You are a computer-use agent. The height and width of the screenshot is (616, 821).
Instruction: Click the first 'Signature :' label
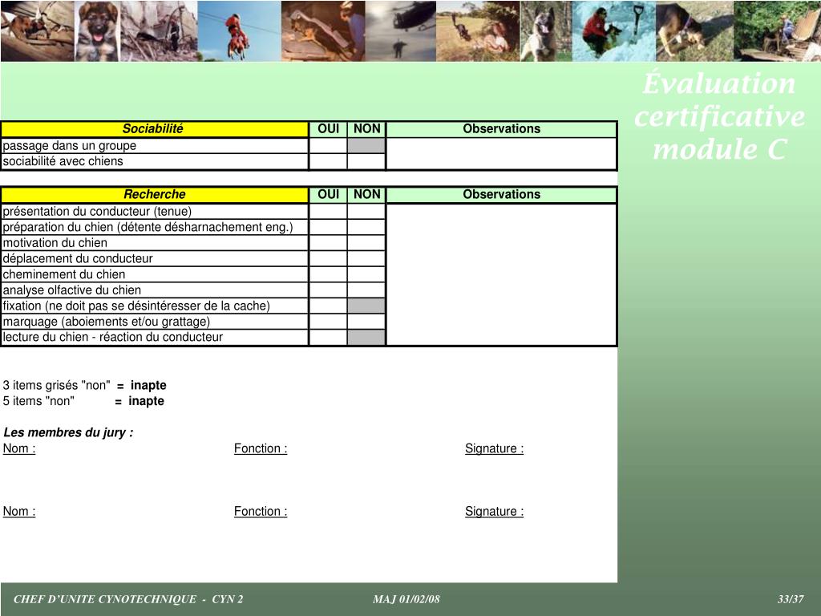click(494, 449)
